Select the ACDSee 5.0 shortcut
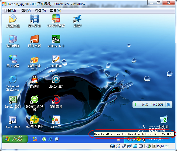 tap(56, 39)
